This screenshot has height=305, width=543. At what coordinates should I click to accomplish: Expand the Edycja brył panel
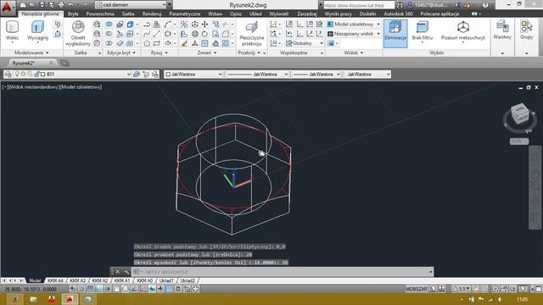[121, 53]
